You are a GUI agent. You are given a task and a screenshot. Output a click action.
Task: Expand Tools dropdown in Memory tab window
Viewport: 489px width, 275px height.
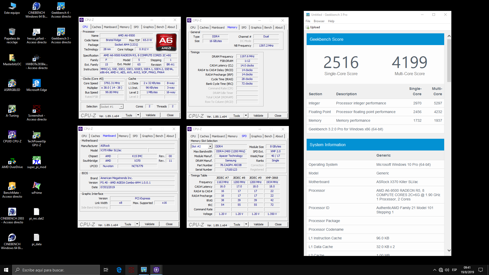[x=246, y=116]
